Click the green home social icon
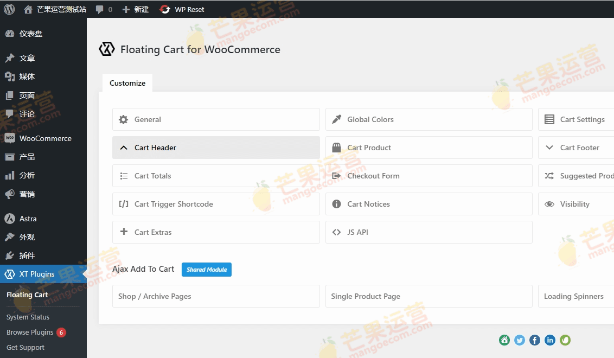The image size is (614, 358). point(504,340)
